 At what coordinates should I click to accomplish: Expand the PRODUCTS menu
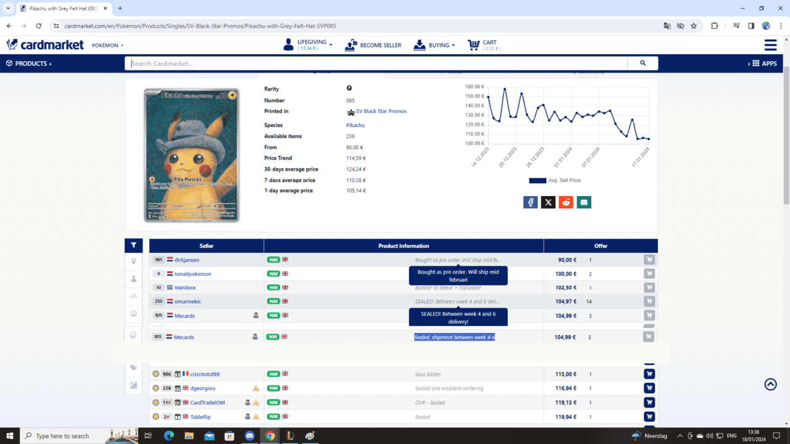[28, 64]
